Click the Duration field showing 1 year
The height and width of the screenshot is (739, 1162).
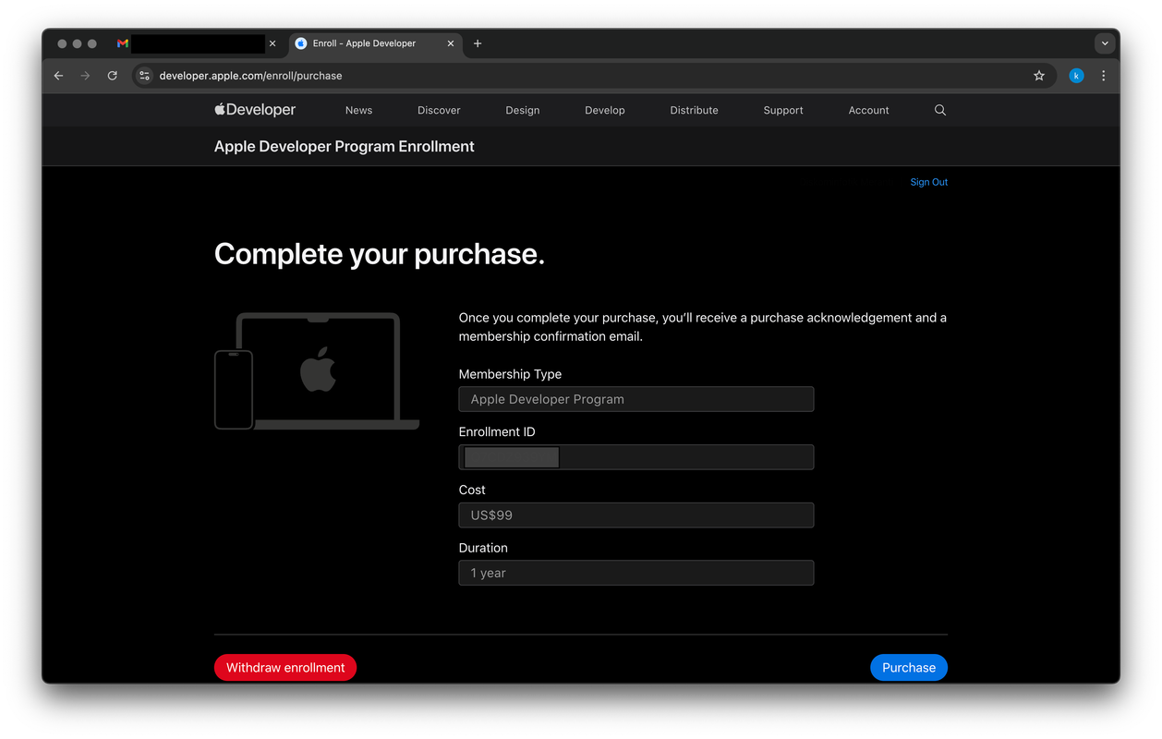[x=636, y=573]
